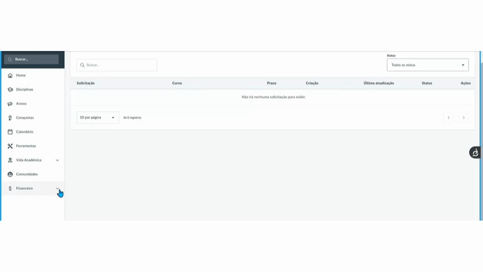Screen dimensions: 483x272
Task: Select Comunidades in the sidebar menu
Action: click(x=27, y=174)
